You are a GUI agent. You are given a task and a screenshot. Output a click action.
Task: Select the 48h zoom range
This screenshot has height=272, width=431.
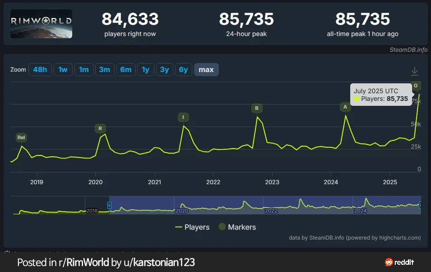coord(40,69)
